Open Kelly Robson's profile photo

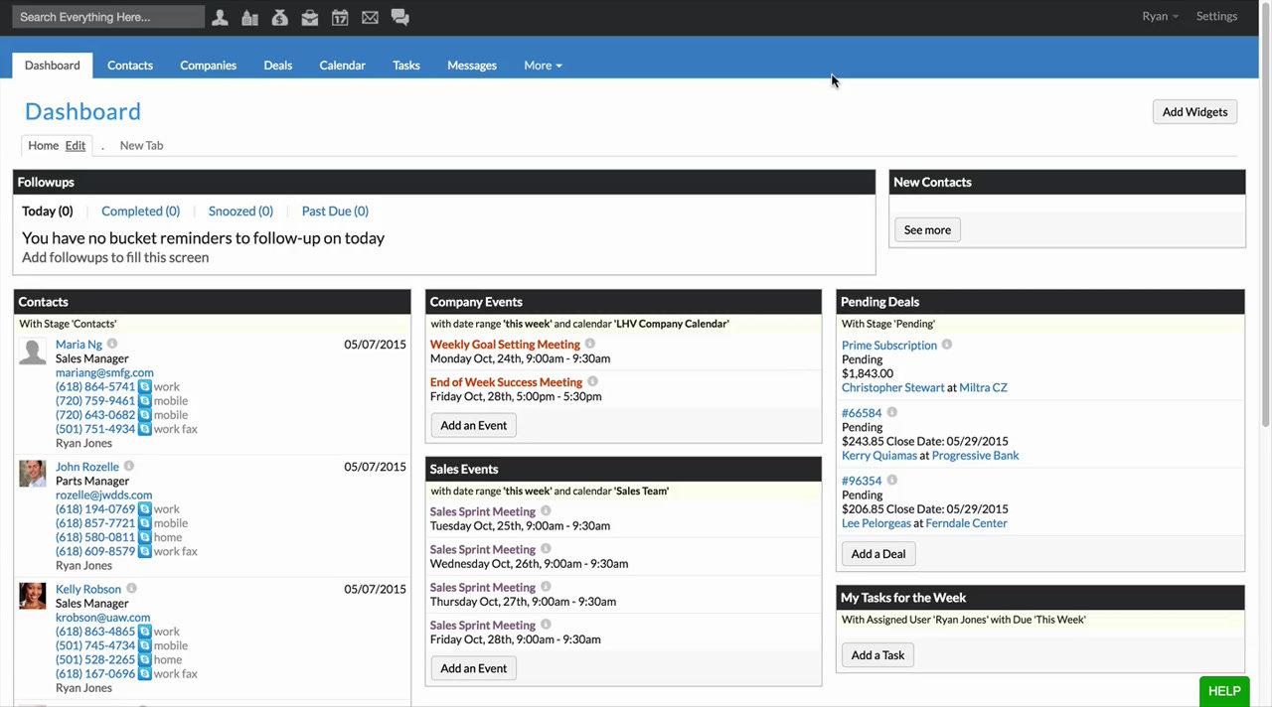coord(33,596)
